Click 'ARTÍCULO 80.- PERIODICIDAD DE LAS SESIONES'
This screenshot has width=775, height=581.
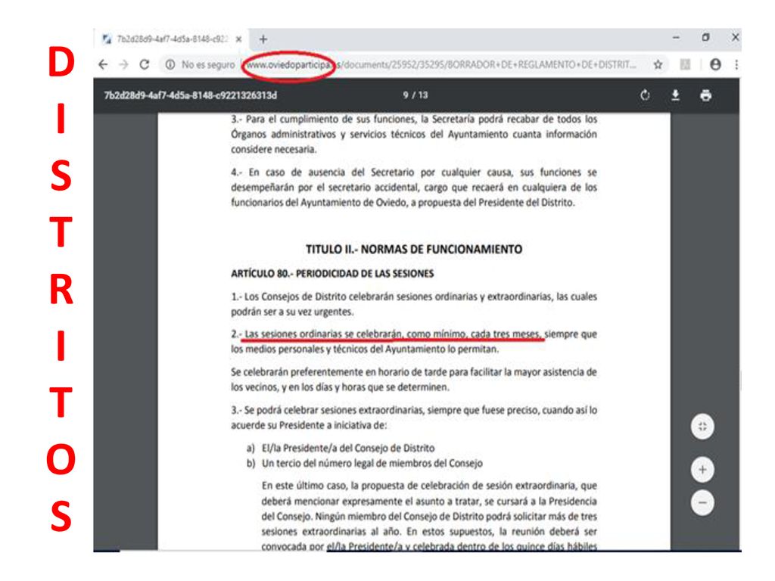pyautogui.click(x=332, y=274)
